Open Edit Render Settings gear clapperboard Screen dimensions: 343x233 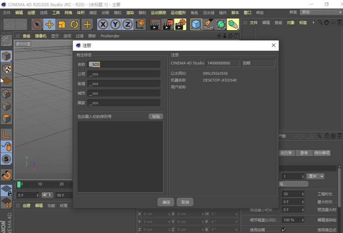[x=181, y=24]
